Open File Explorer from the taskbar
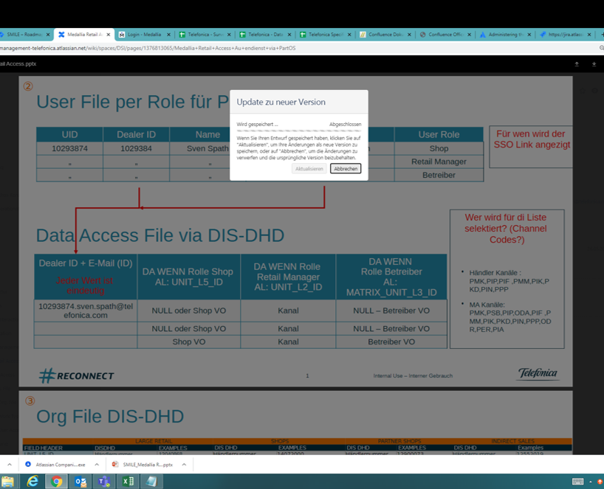The height and width of the screenshot is (489, 604). coord(7,482)
